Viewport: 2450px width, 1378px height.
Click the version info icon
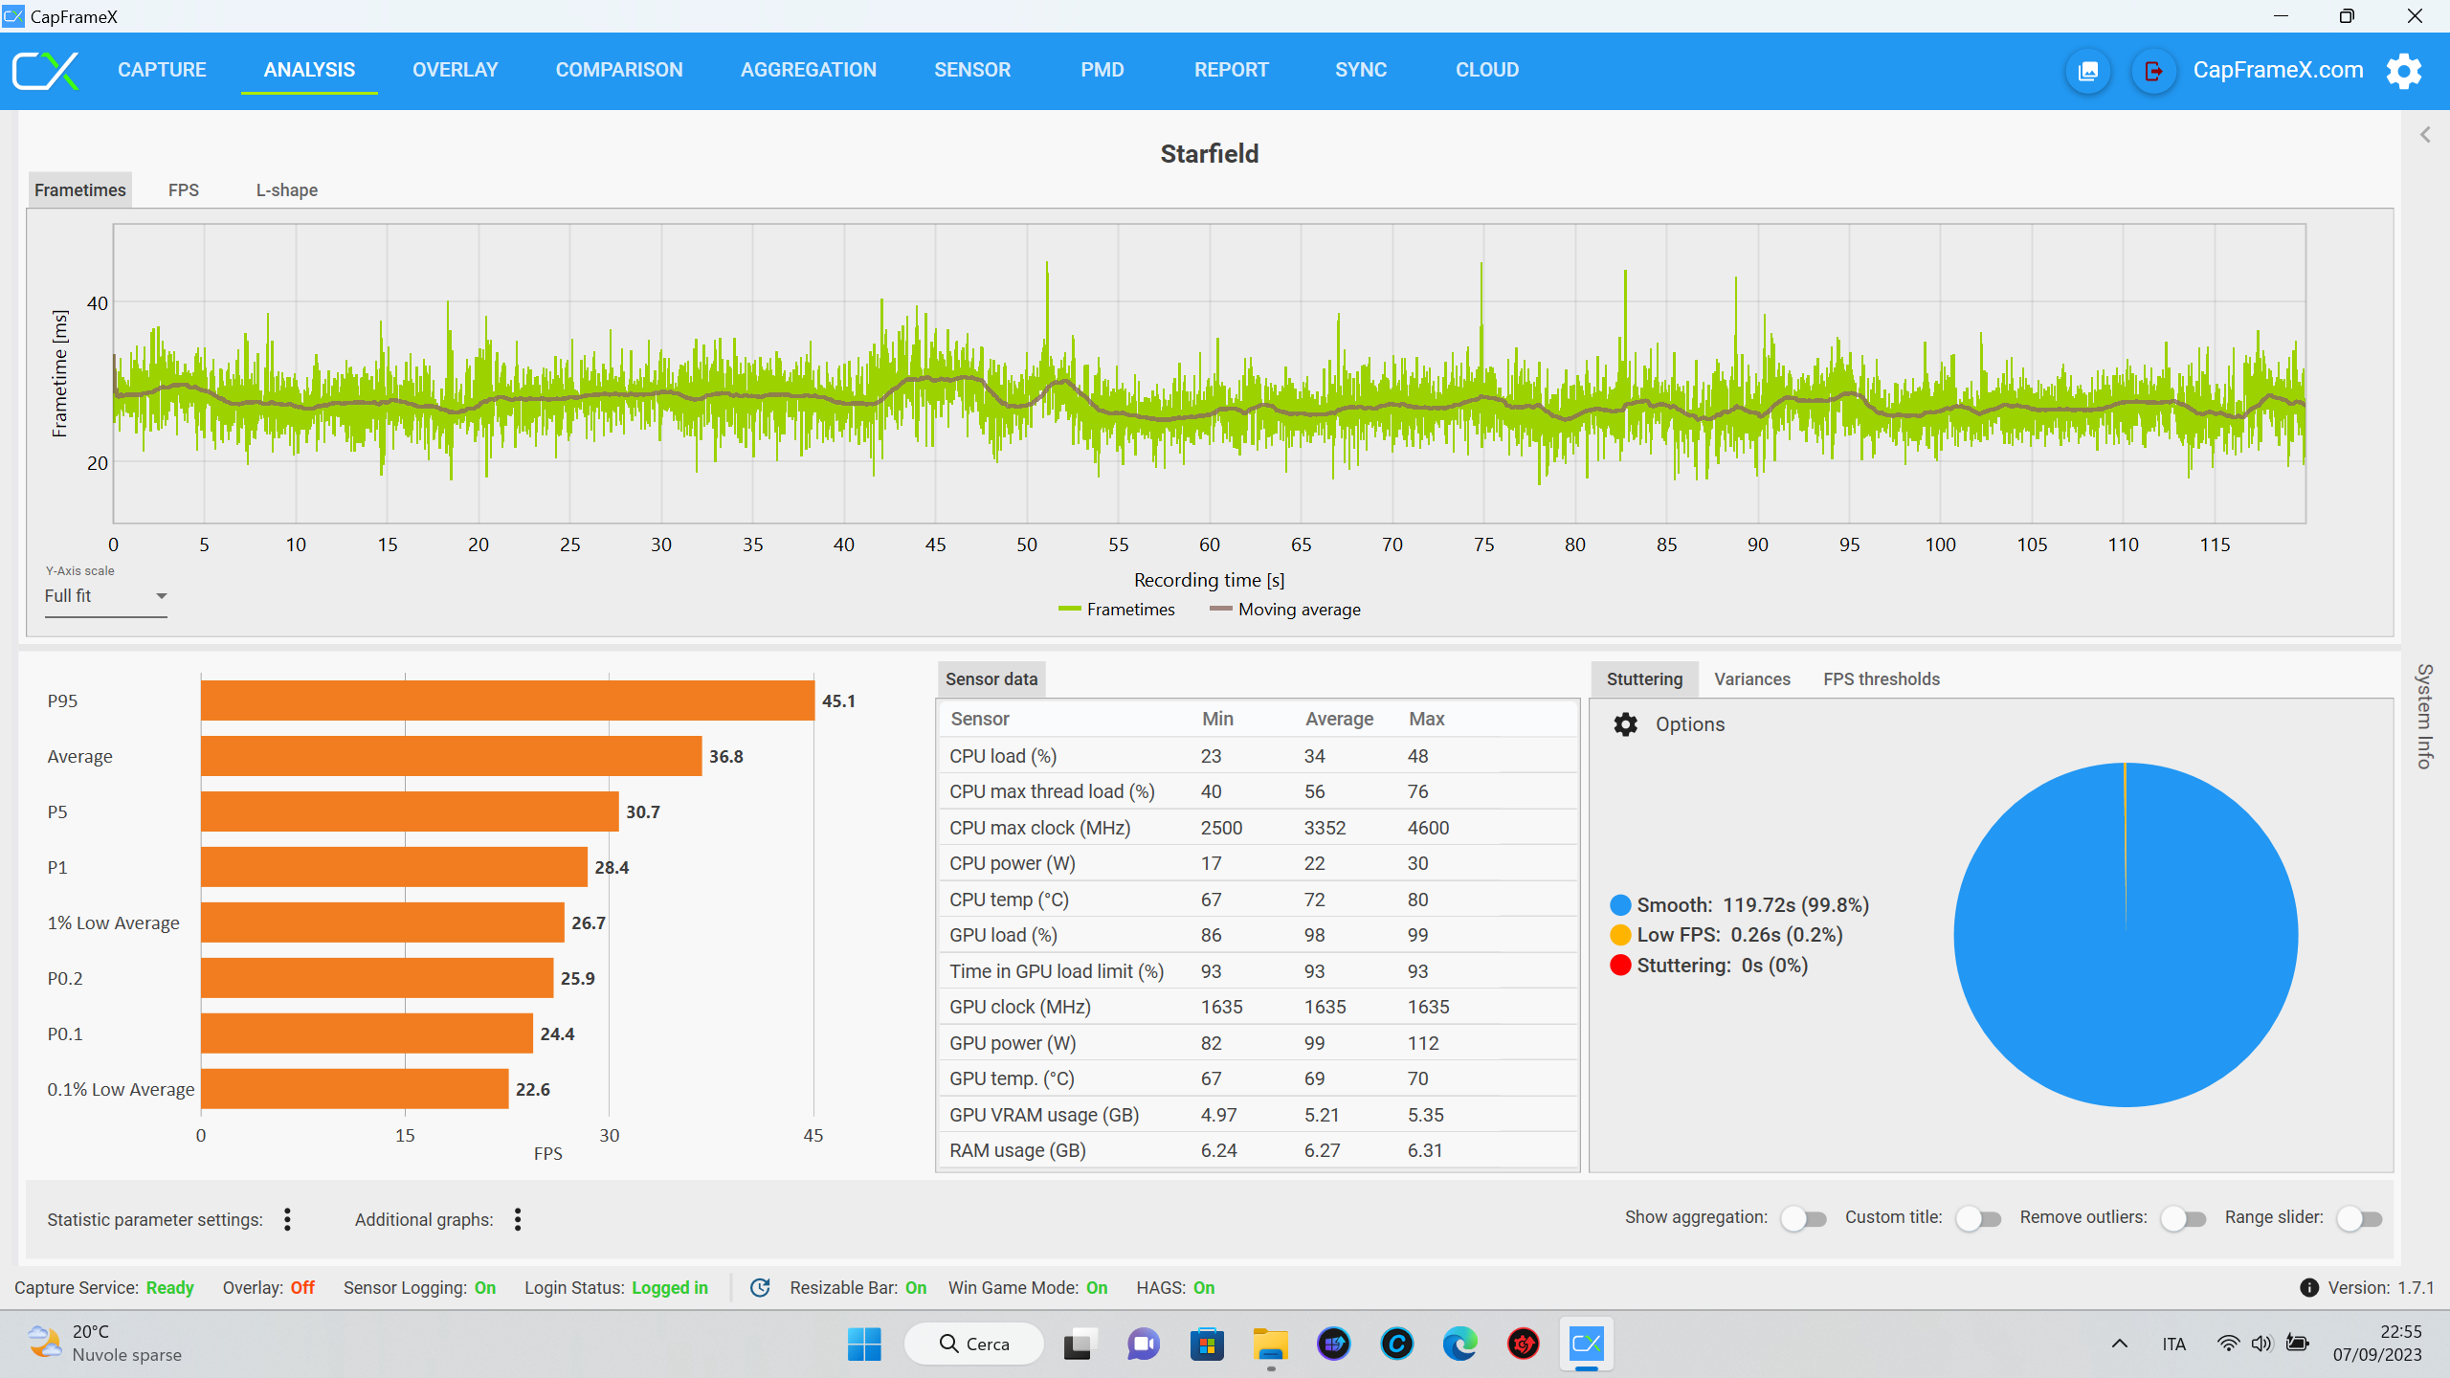[2309, 1288]
